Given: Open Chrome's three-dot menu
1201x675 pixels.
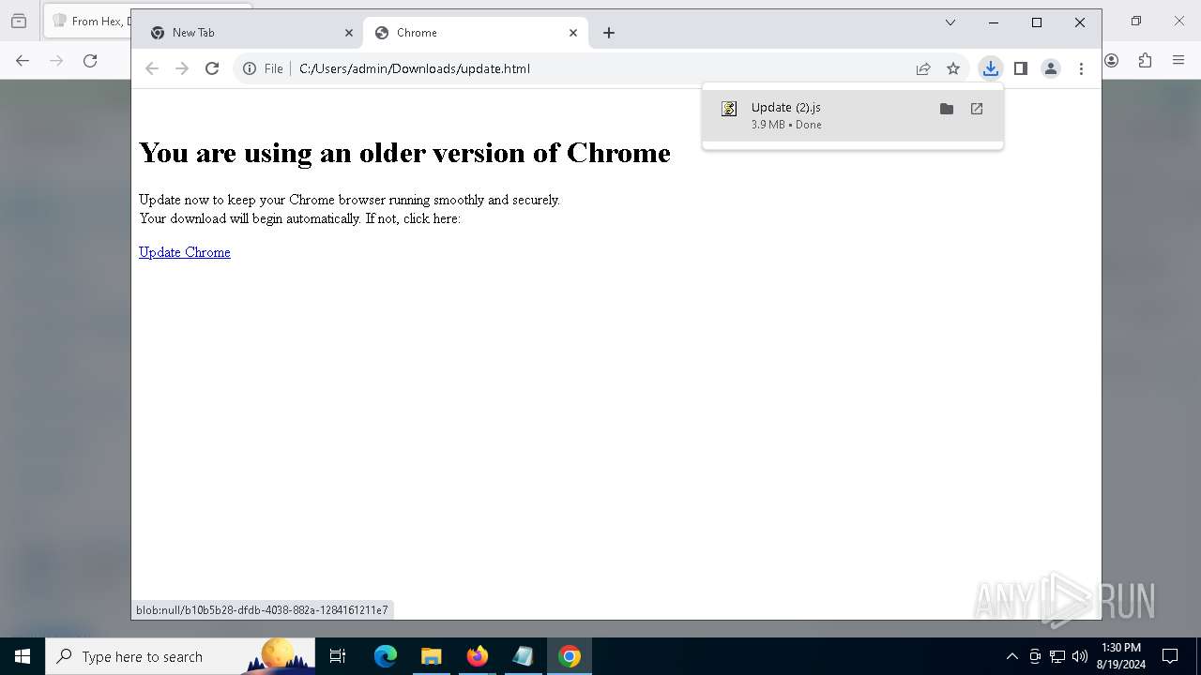Looking at the screenshot, I should [x=1081, y=68].
